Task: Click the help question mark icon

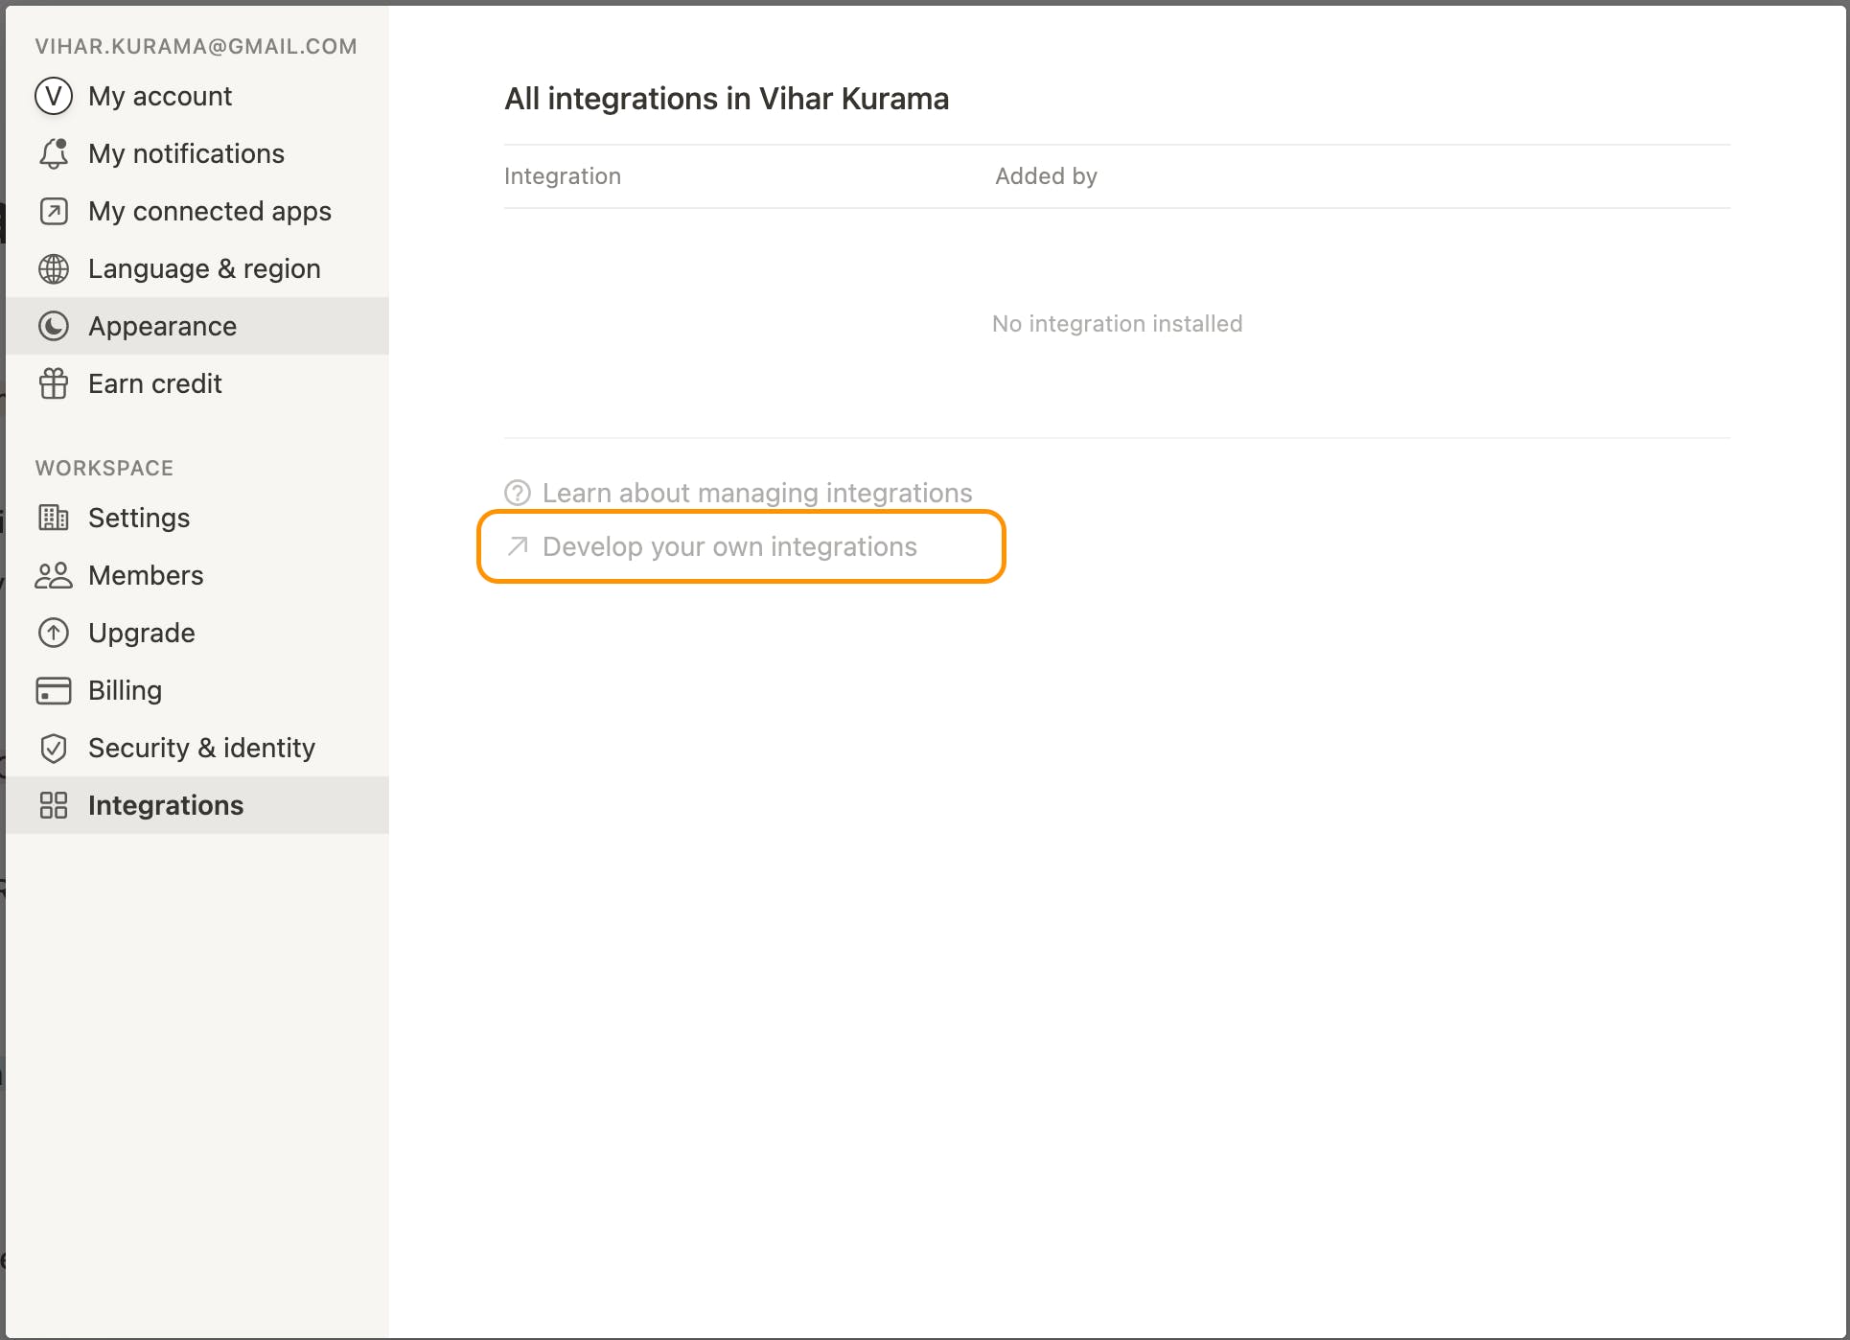Action: [518, 493]
